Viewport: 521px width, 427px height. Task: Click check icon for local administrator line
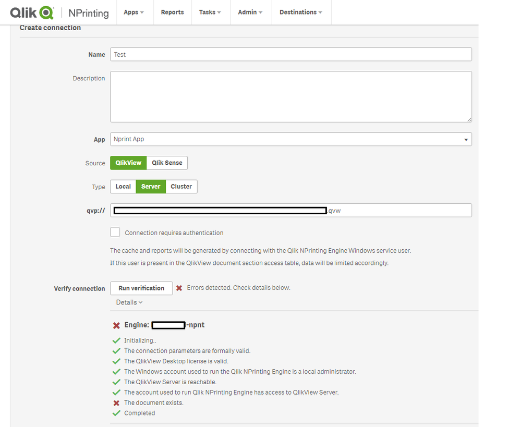tap(116, 372)
